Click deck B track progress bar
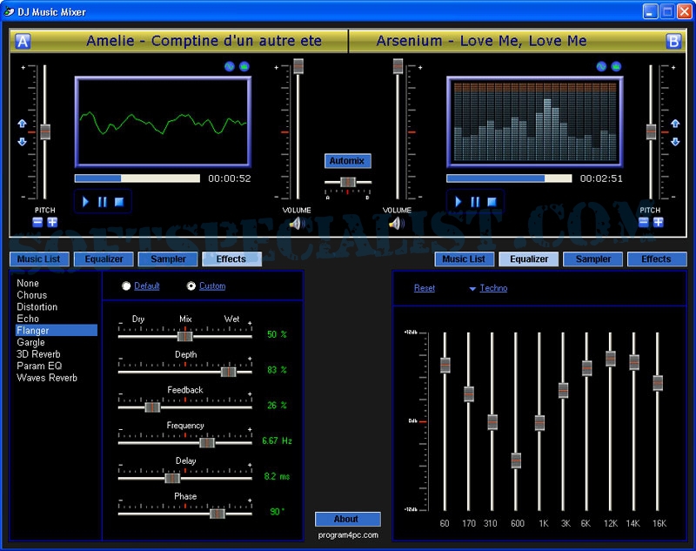The image size is (696, 551). pyautogui.click(x=509, y=178)
